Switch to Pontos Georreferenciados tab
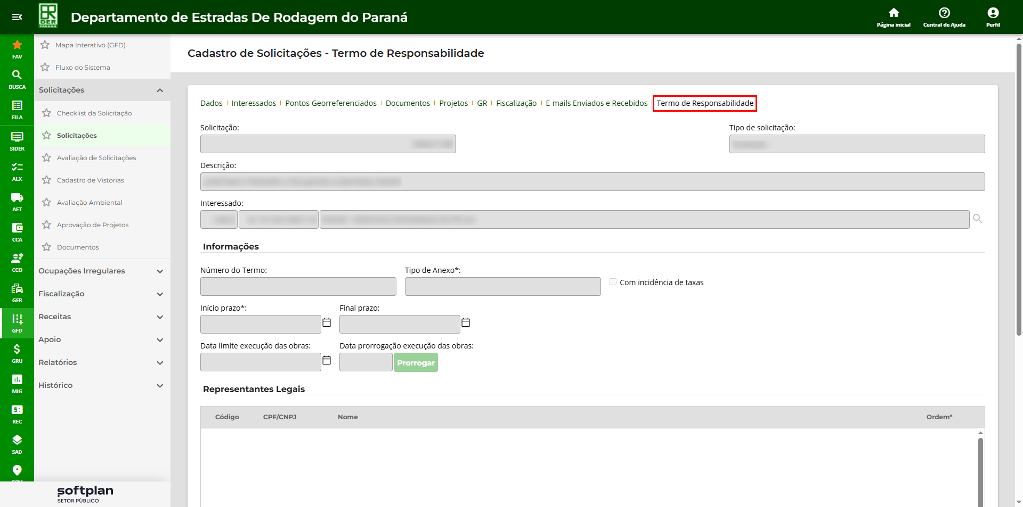 (x=330, y=103)
